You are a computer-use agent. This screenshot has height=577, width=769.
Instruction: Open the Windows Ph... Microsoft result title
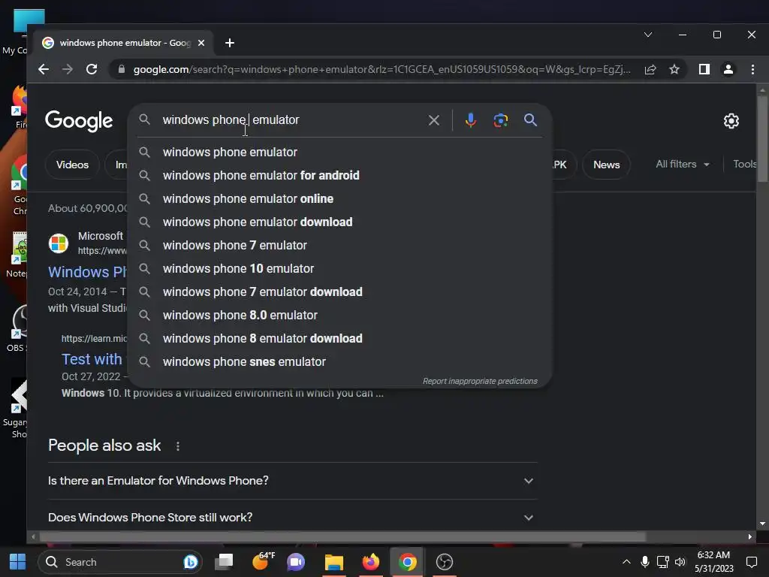(x=87, y=272)
